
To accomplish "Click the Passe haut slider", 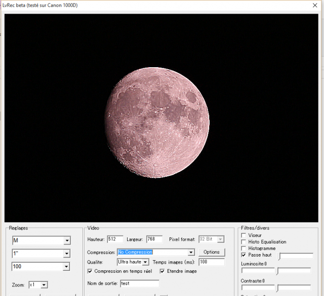I will pyautogui.click(x=296, y=256).
